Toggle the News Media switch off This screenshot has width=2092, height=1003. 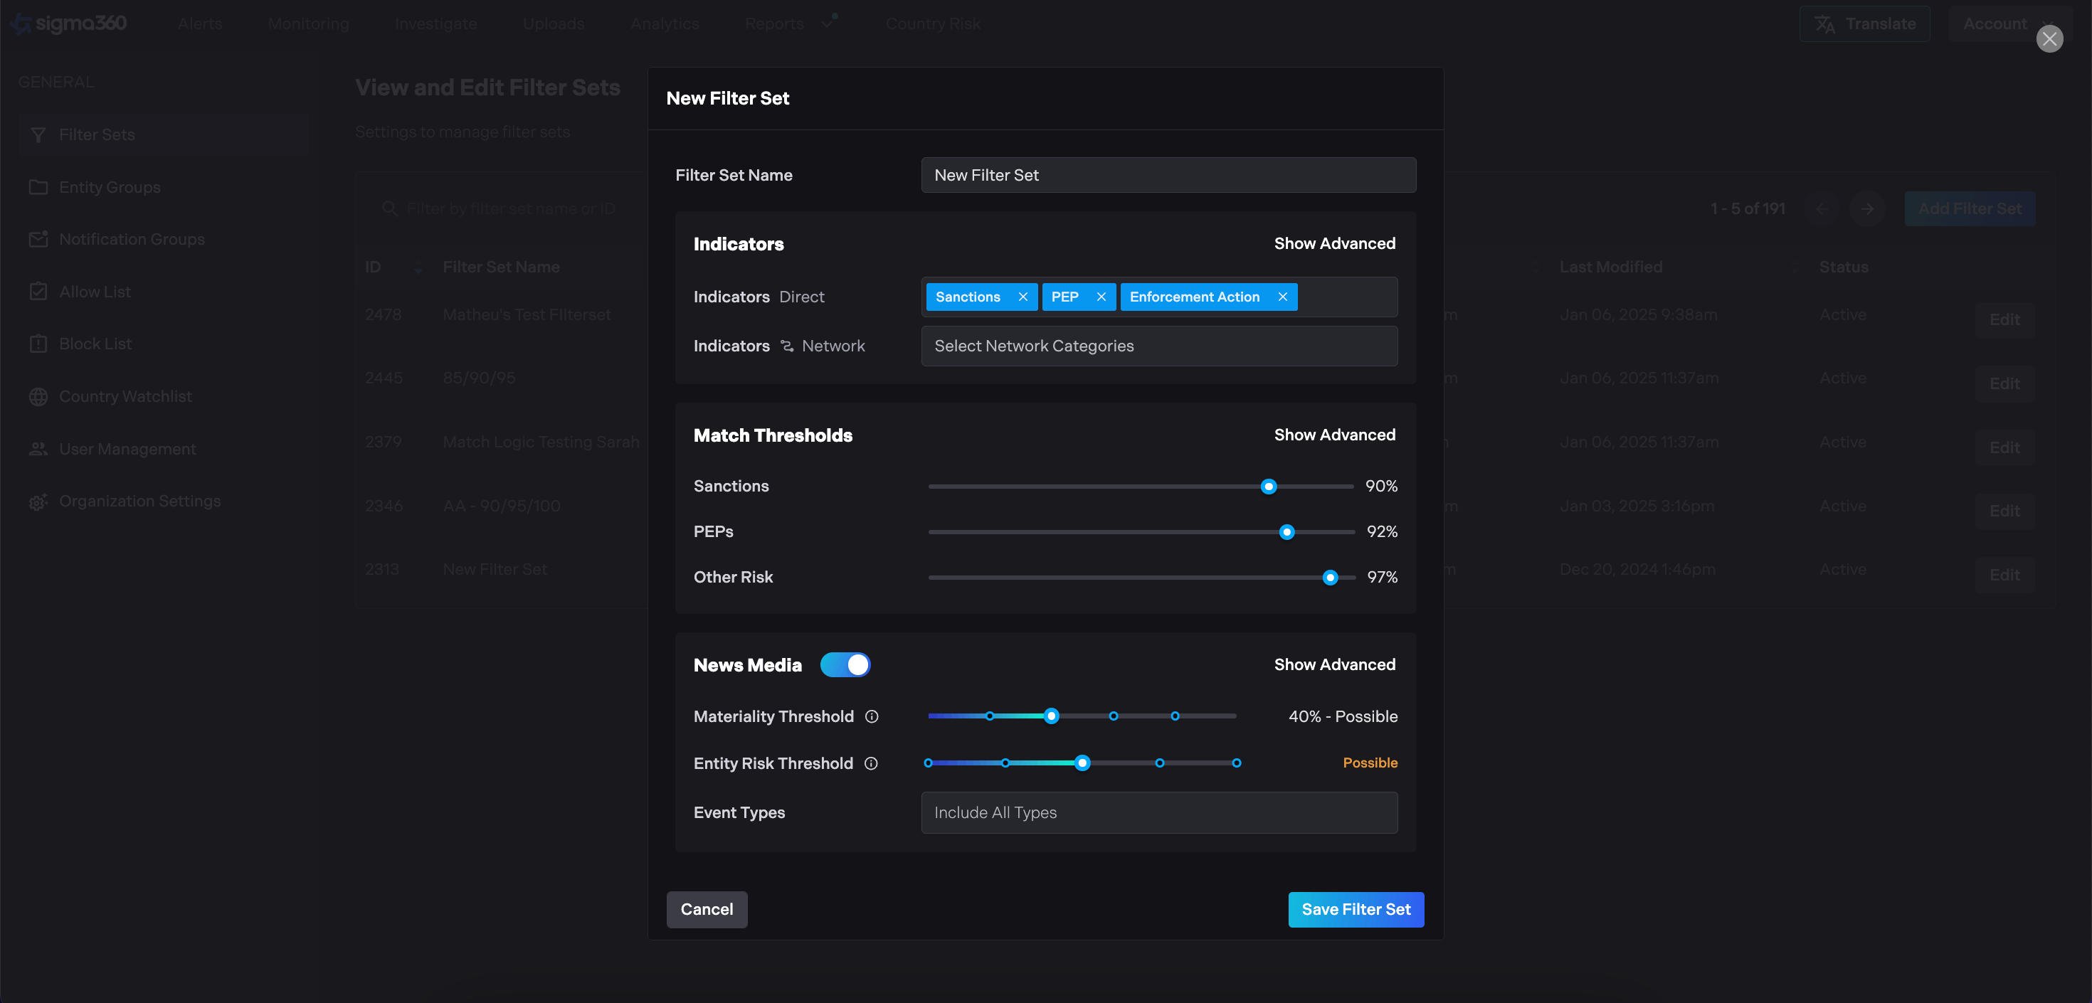(x=845, y=665)
